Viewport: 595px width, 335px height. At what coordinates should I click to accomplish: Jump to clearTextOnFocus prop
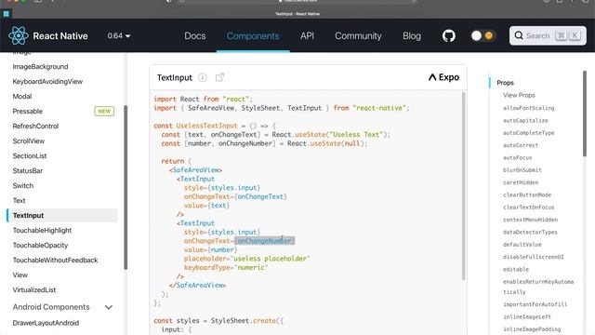tap(529, 207)
